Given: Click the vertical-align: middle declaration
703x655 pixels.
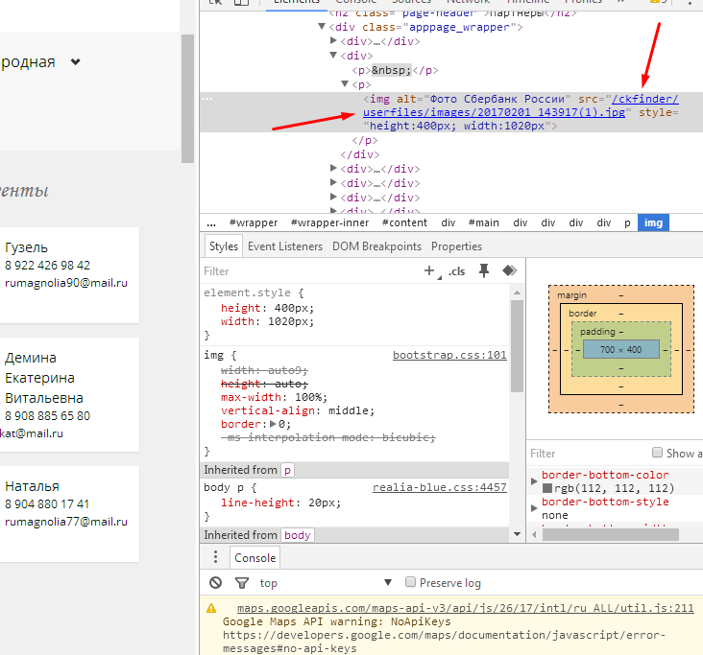Looking at the screenshot, I should [298, 410].
